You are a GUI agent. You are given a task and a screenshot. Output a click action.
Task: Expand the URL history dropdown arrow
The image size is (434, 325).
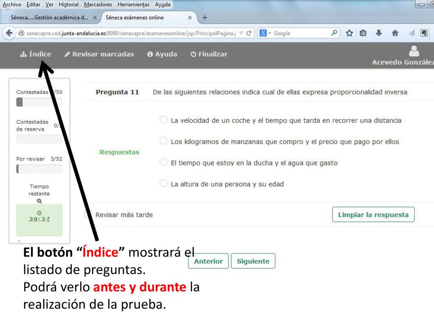click(x=241, y=33)
